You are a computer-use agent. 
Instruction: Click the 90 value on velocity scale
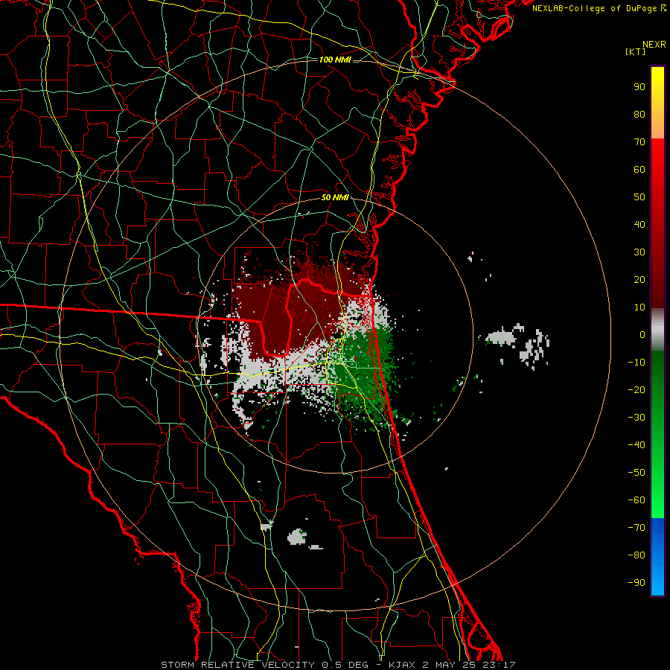point(639,87)
